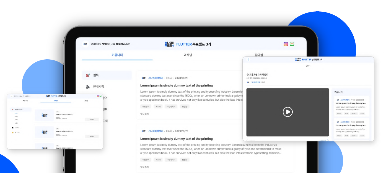Viewport: 386px width, 173px height.
Task: Click laptop icon in small window sidebar
Action: [12, 128]
